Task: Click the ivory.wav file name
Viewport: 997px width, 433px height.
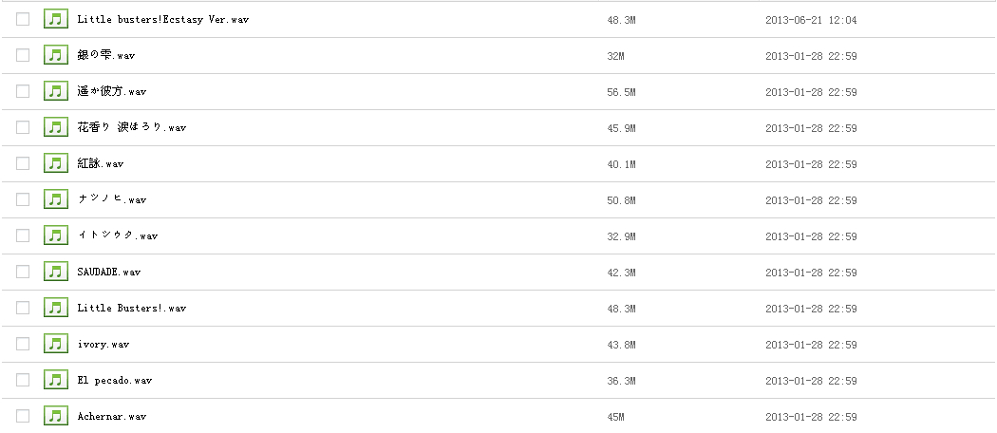Action: [x=103, y=344]
